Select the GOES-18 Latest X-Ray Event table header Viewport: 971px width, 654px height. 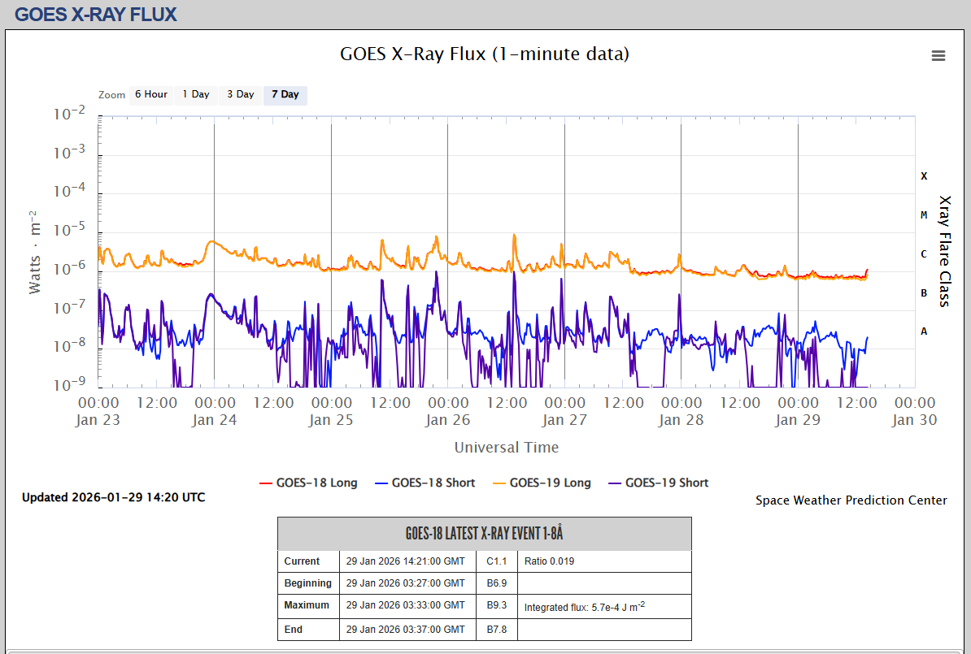[x=484, y=534]
